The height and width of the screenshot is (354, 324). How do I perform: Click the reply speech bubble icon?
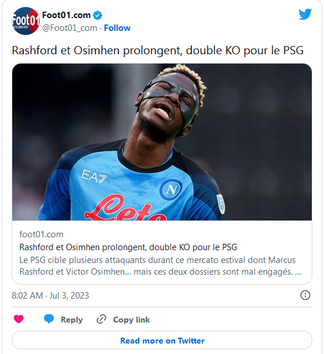pyautogui.click(x=49, y=319)
